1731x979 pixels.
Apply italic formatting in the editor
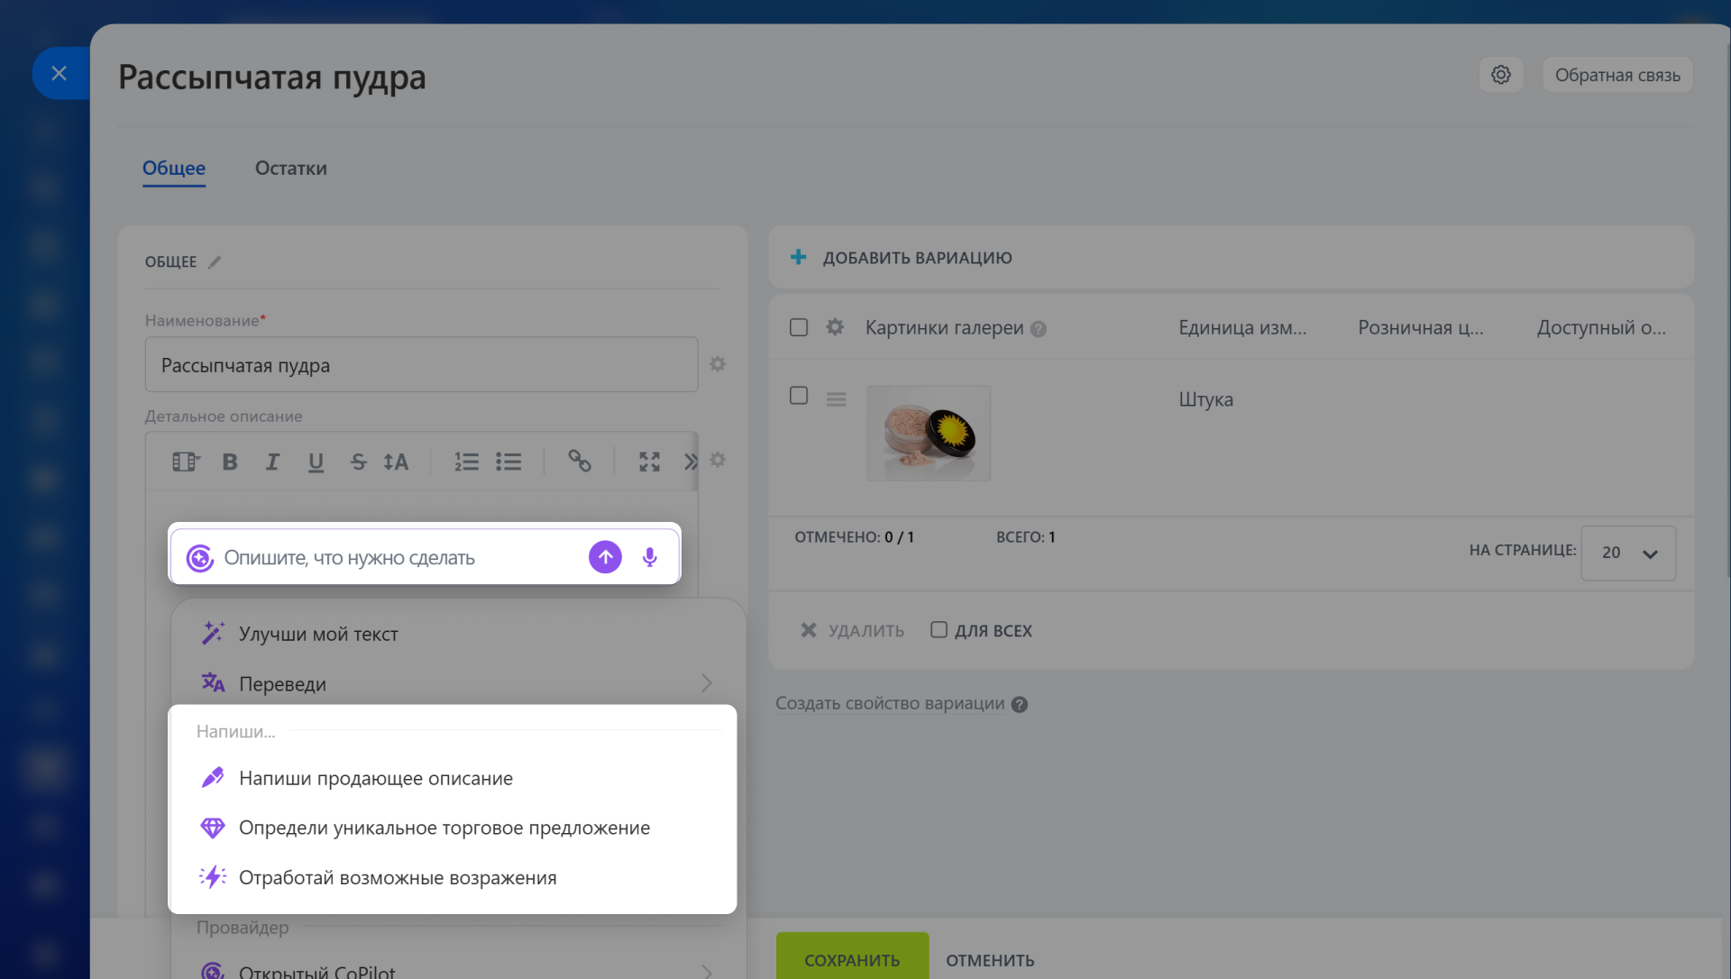[271, 462]
